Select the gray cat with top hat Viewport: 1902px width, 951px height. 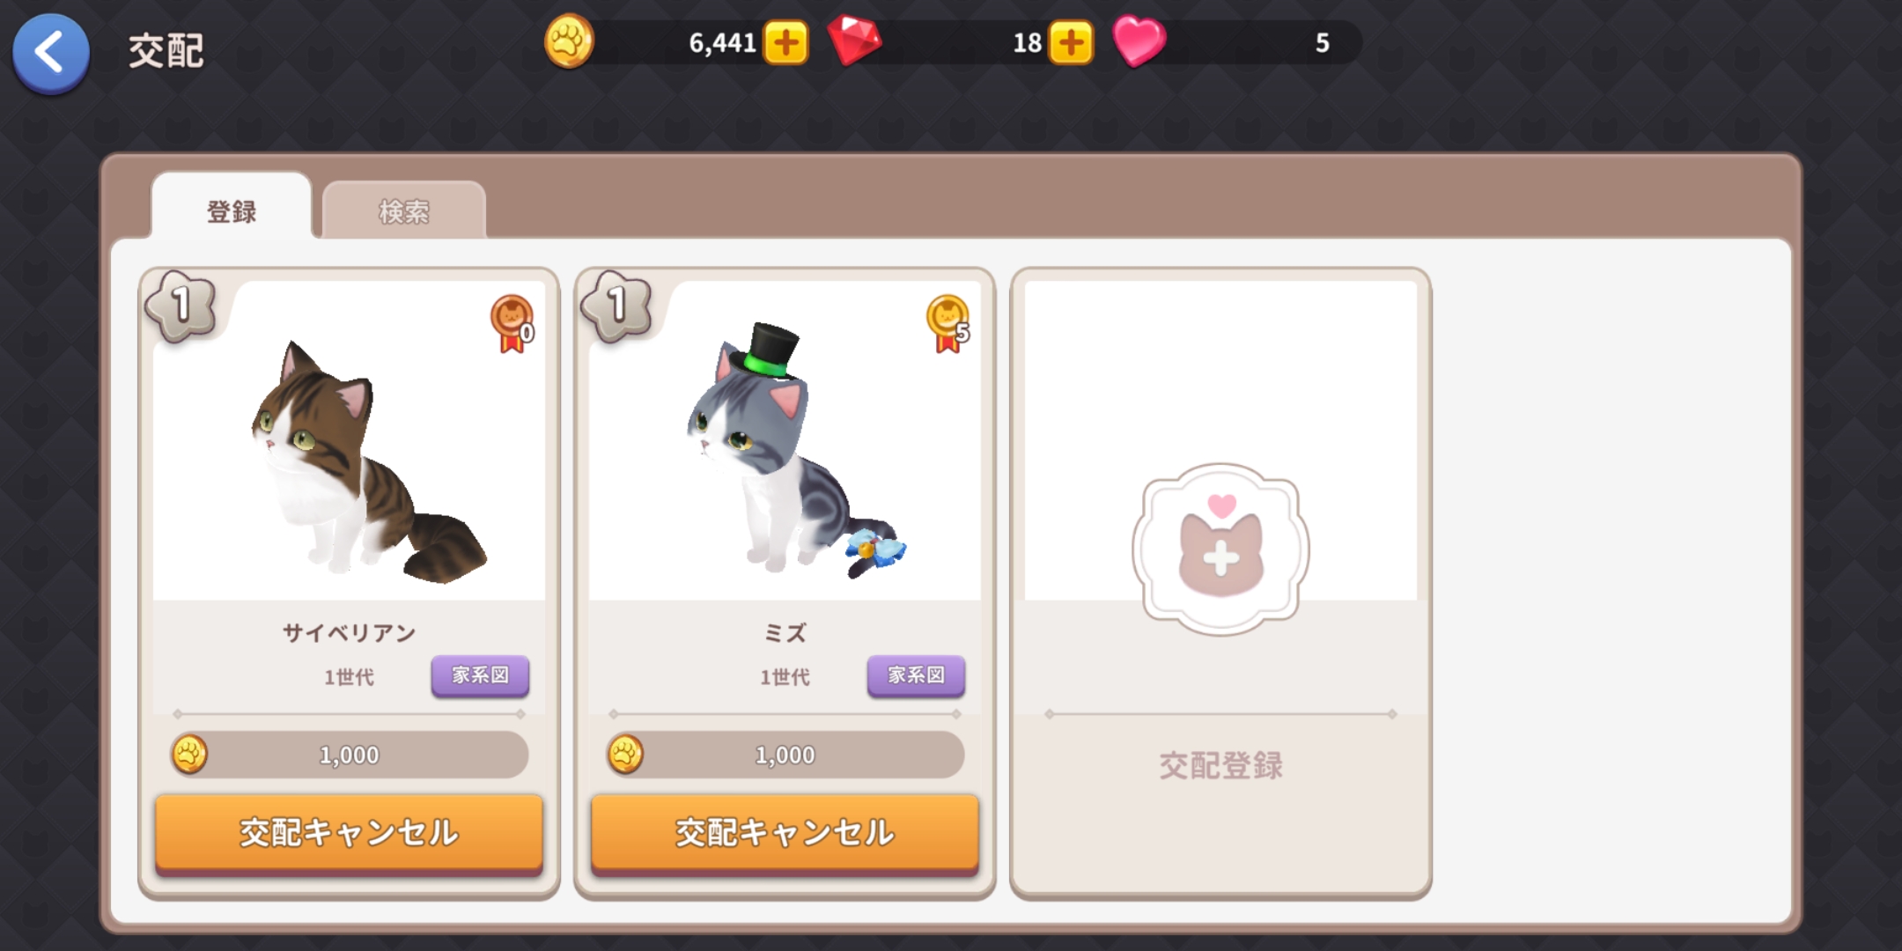pyautogui.click(x=792, y=451)
